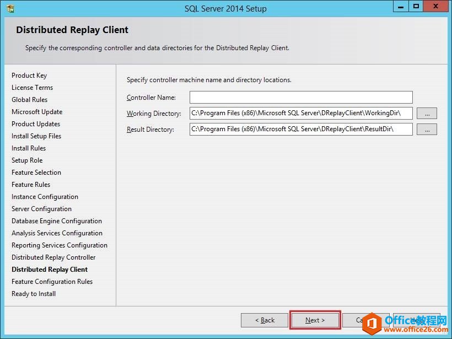
Task: Click Setup Role in the step list
Action: pyautogui.click(x=27, y=160)
